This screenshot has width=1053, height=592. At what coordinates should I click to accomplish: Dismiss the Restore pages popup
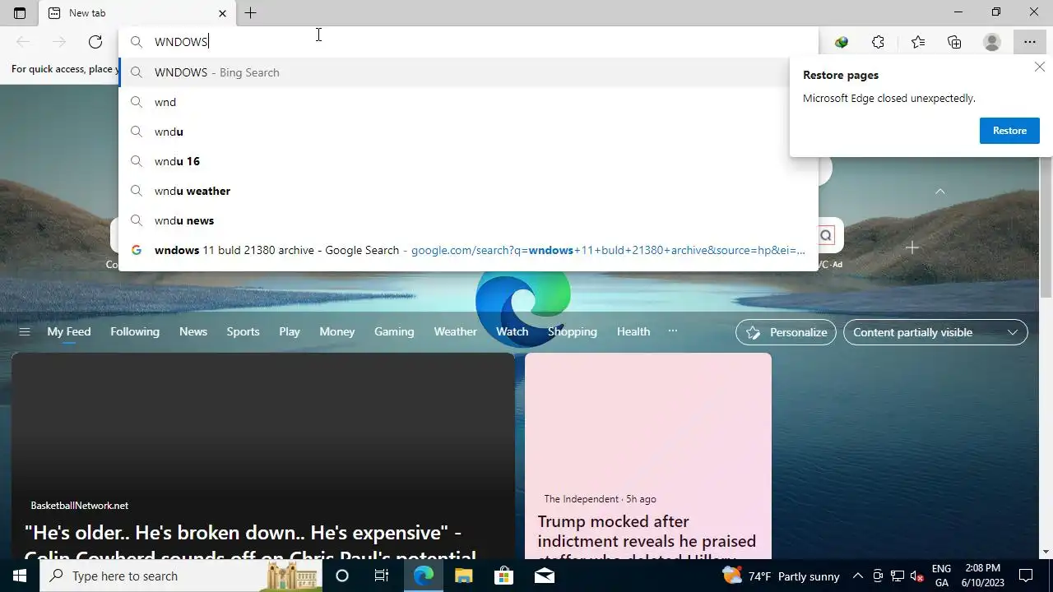point(1040,67)
